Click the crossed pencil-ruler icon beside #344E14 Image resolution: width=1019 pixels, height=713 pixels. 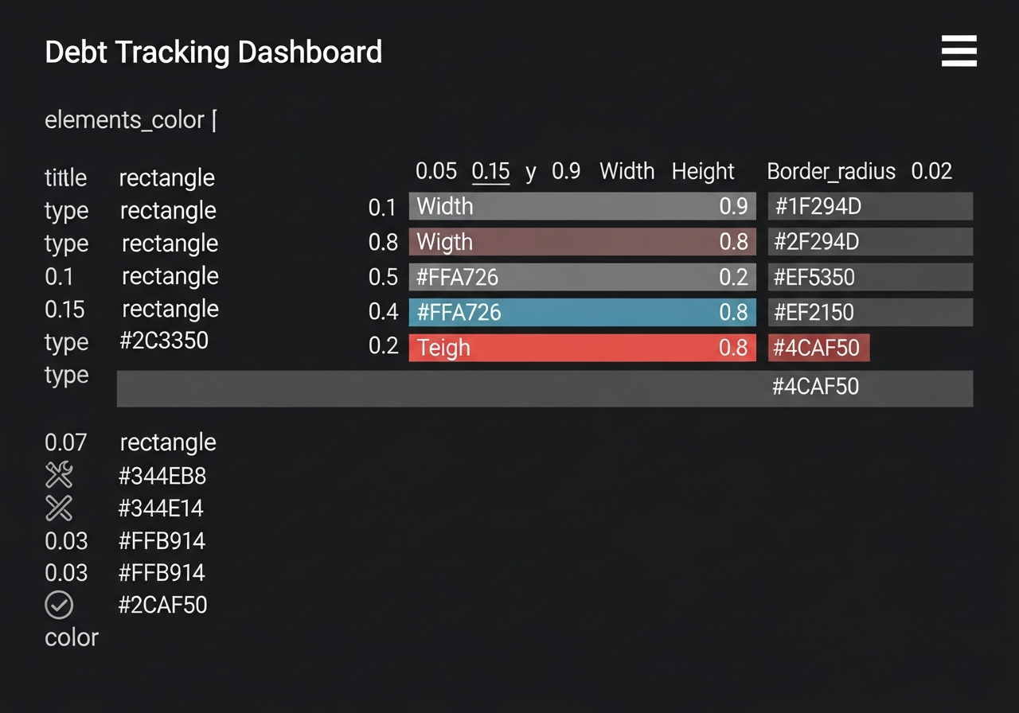[x=59, y=508]
